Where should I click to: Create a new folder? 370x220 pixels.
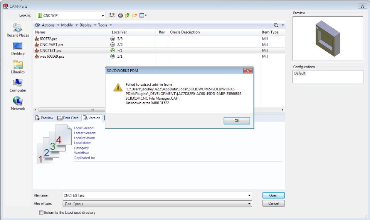click(135, 15)
